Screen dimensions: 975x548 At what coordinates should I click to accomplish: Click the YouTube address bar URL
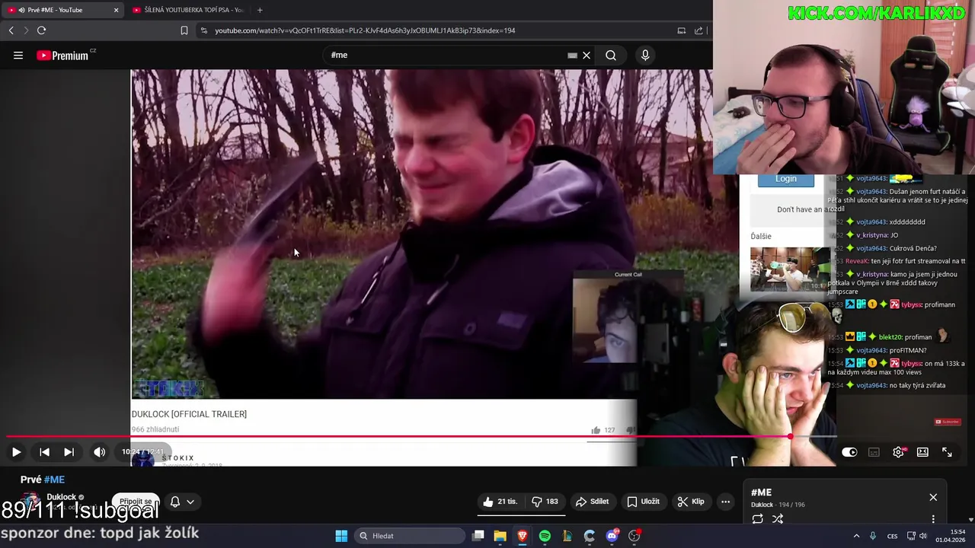tap(365, 30)
